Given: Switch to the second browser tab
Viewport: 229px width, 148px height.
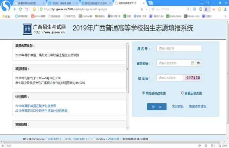Looking at the screenshot, I should point(63,3).
